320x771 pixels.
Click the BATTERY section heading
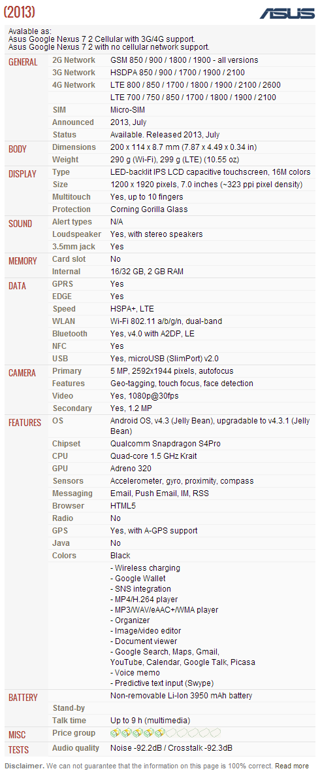pyautogui.click(x=23, y=697)
